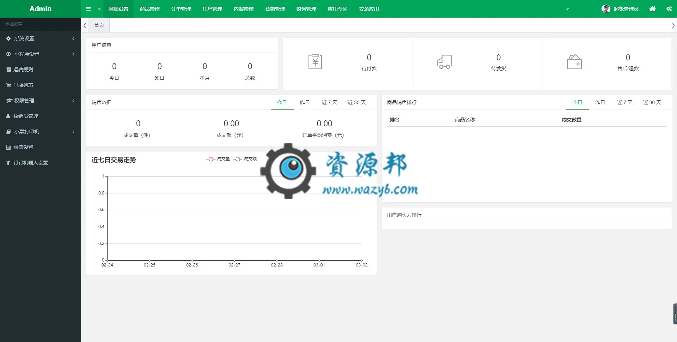Click 用户购买力排行 panel title
This screenshot has width=677, height=342.
pyautogui.click(x=404, y=215)
